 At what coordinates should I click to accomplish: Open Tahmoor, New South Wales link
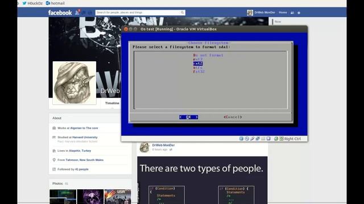click(x=85, y=160)
